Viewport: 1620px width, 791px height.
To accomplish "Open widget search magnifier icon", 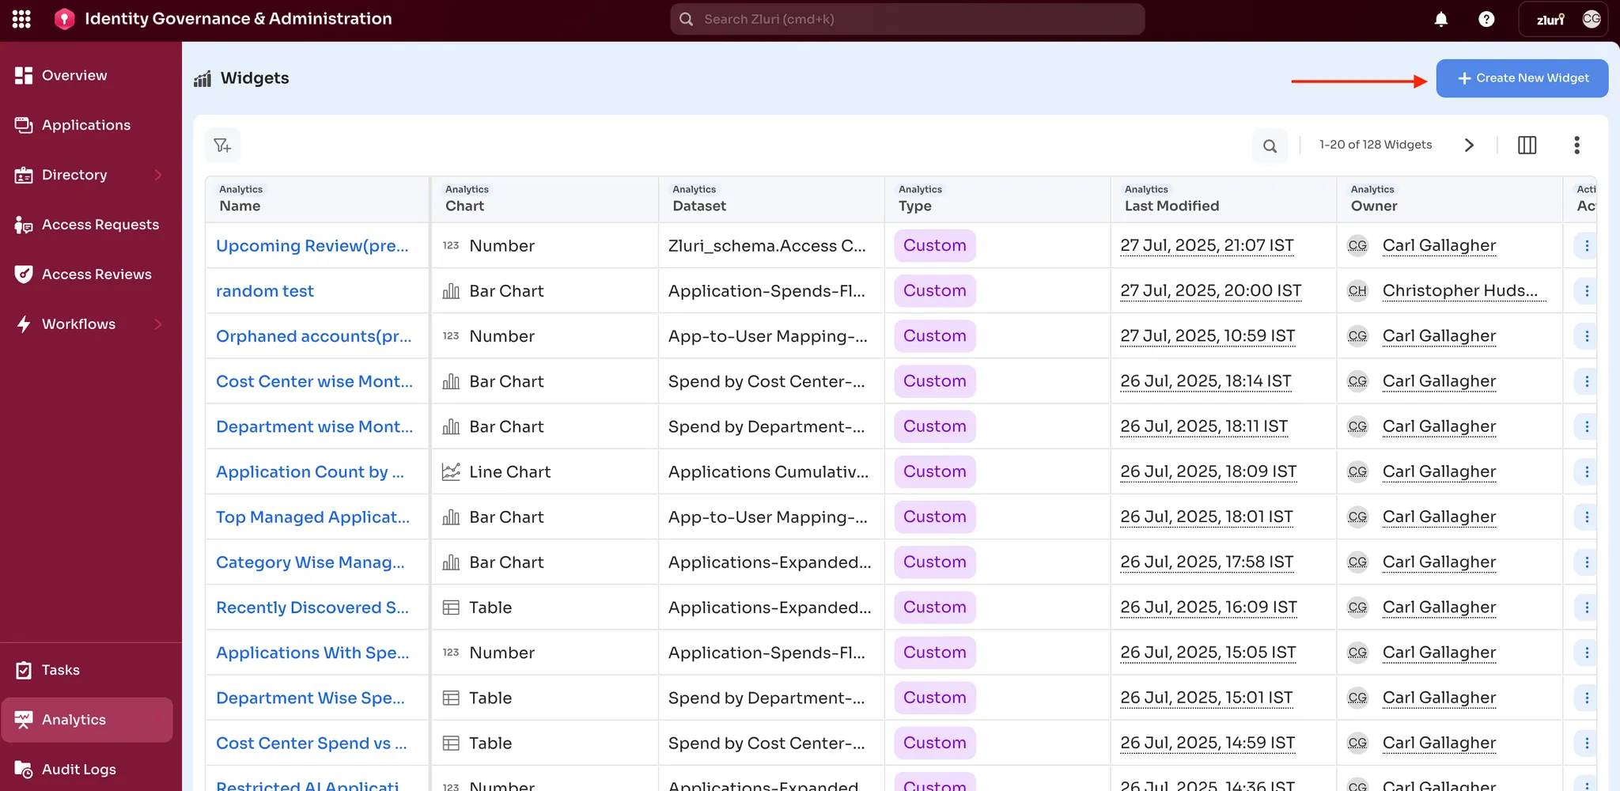I will pyautogui.click(x=1270, y=146).
